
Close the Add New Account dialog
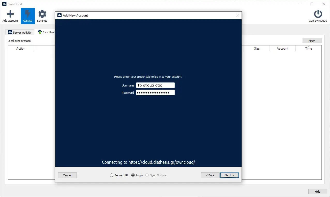pyautogui.click(x=238, y=15)
